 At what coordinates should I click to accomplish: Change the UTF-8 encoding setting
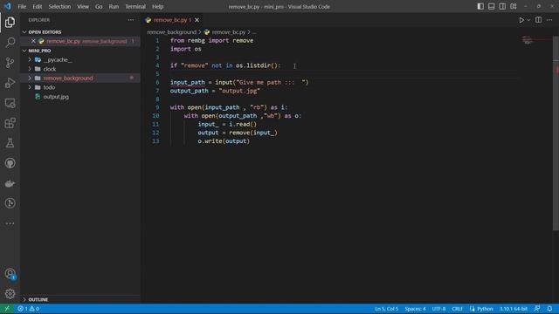(438, 309)
